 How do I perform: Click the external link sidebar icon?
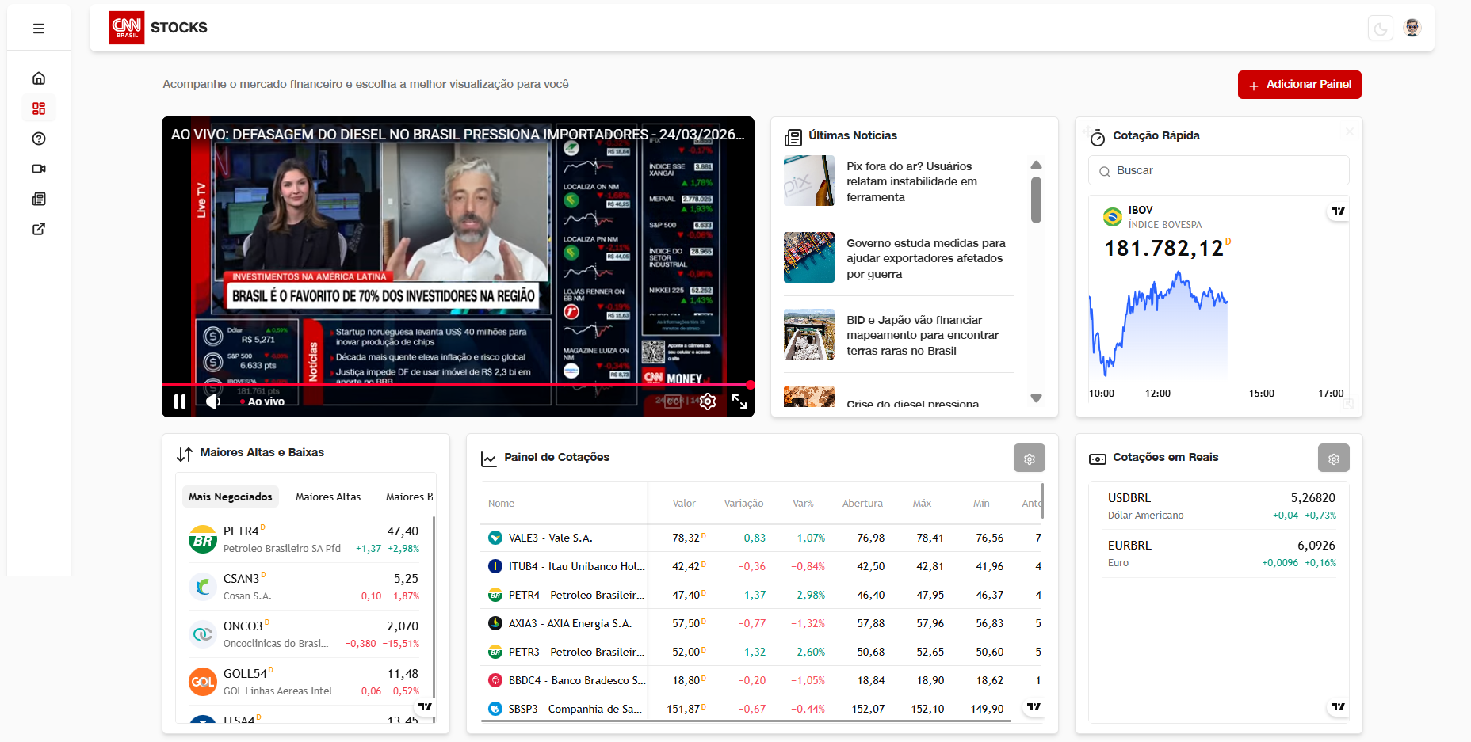[39, 229]
